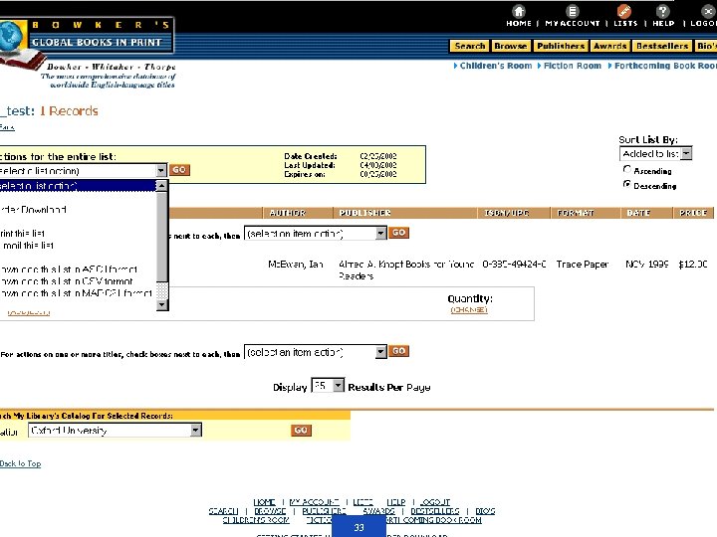Sort by the ISBN/UPC column header
This screenshot has height=537, width=717.
tap(506, 213)
